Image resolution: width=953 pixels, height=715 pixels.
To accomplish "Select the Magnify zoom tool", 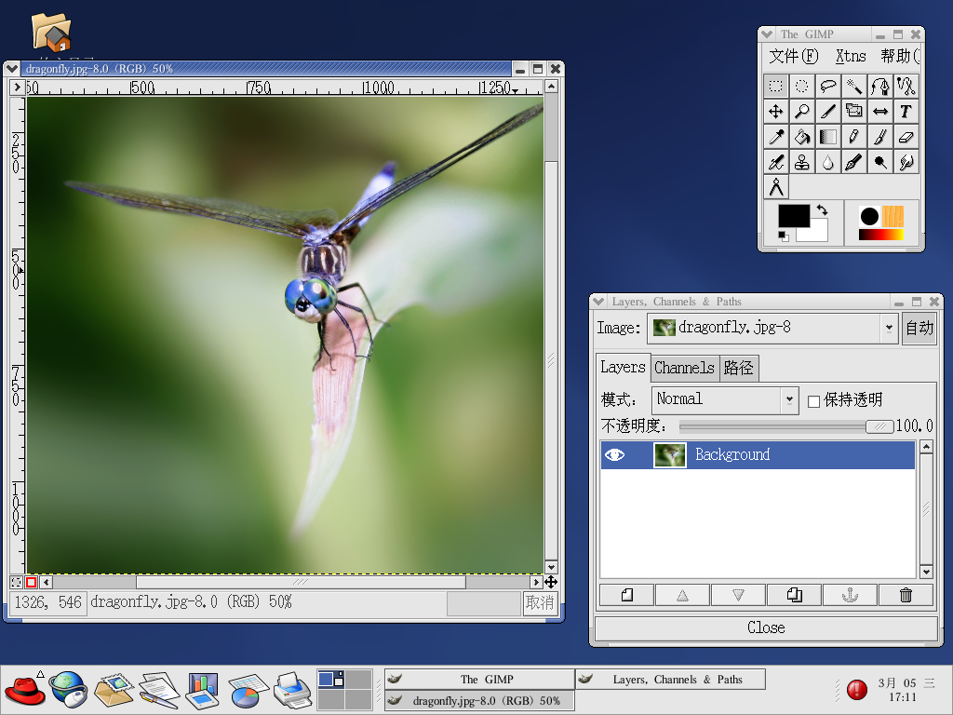I will click(x=801, y=112).
